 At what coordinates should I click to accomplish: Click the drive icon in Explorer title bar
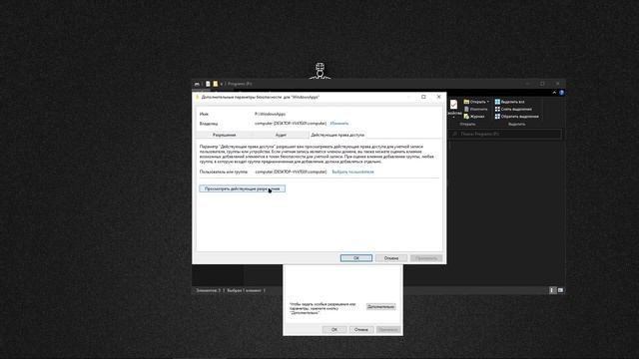[x=198, y=84]
